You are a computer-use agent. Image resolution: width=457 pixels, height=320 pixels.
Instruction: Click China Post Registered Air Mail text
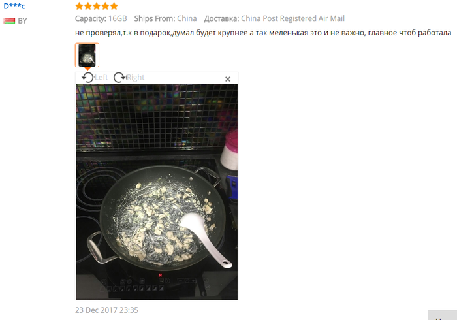pos(292,18)
